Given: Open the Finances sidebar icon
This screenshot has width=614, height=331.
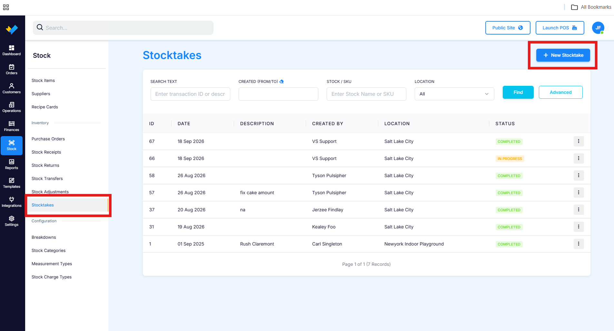Looking at the screenshot, I should click(x=12, y=126).
